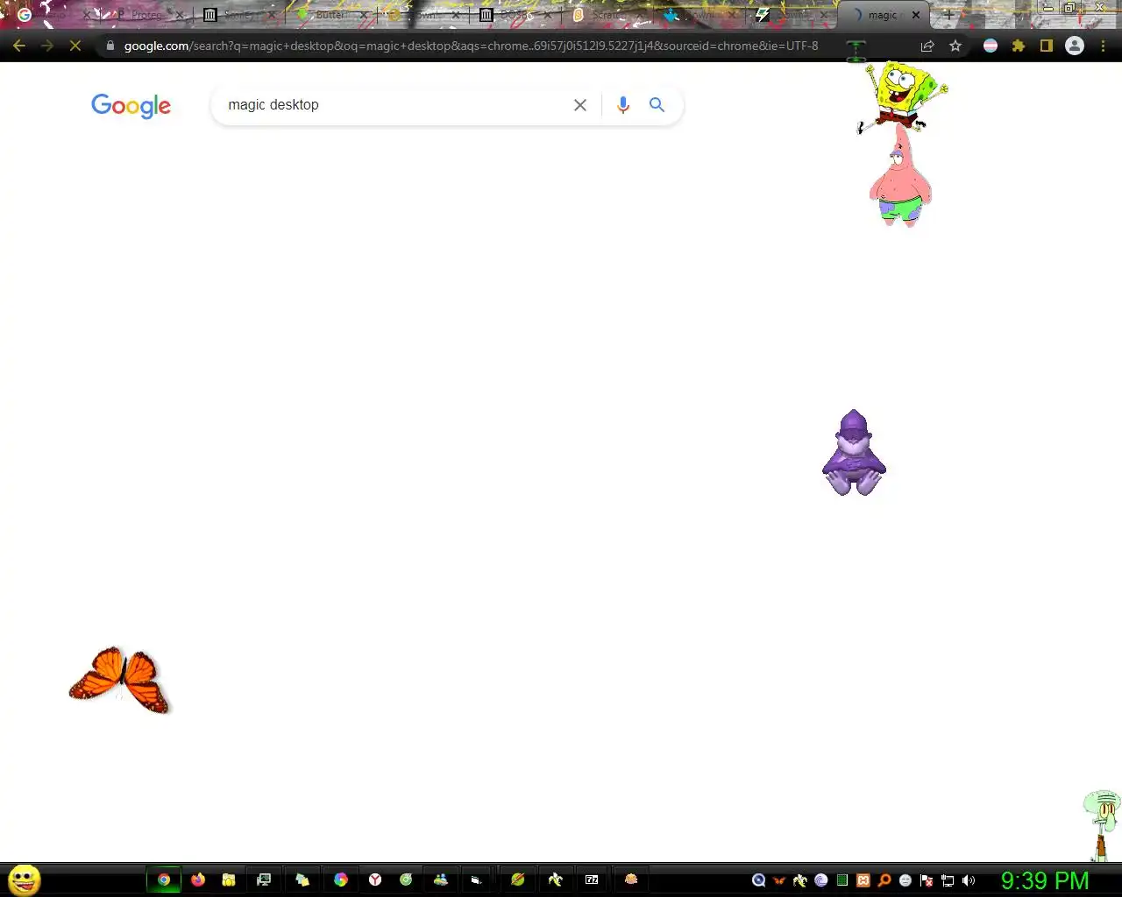Clear the search box with the X icon

click(x=580, y=105)
